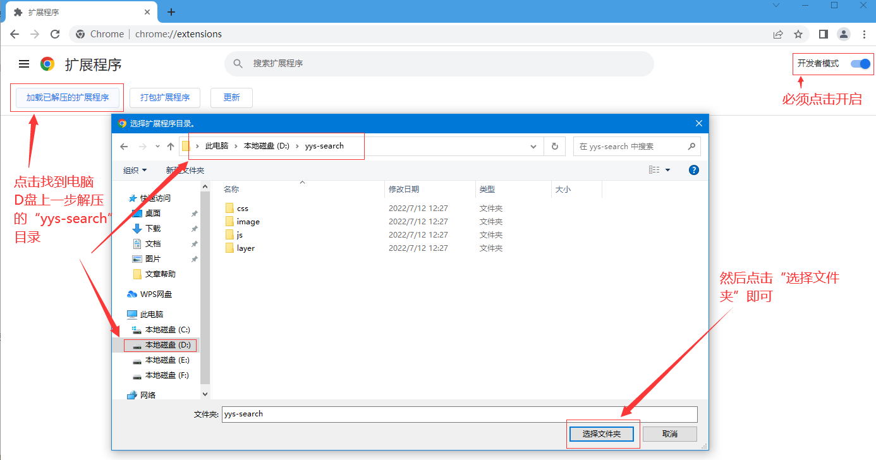Open the Chrome side panel icon
Screen dimensions: 876x460
click(824, 34)
